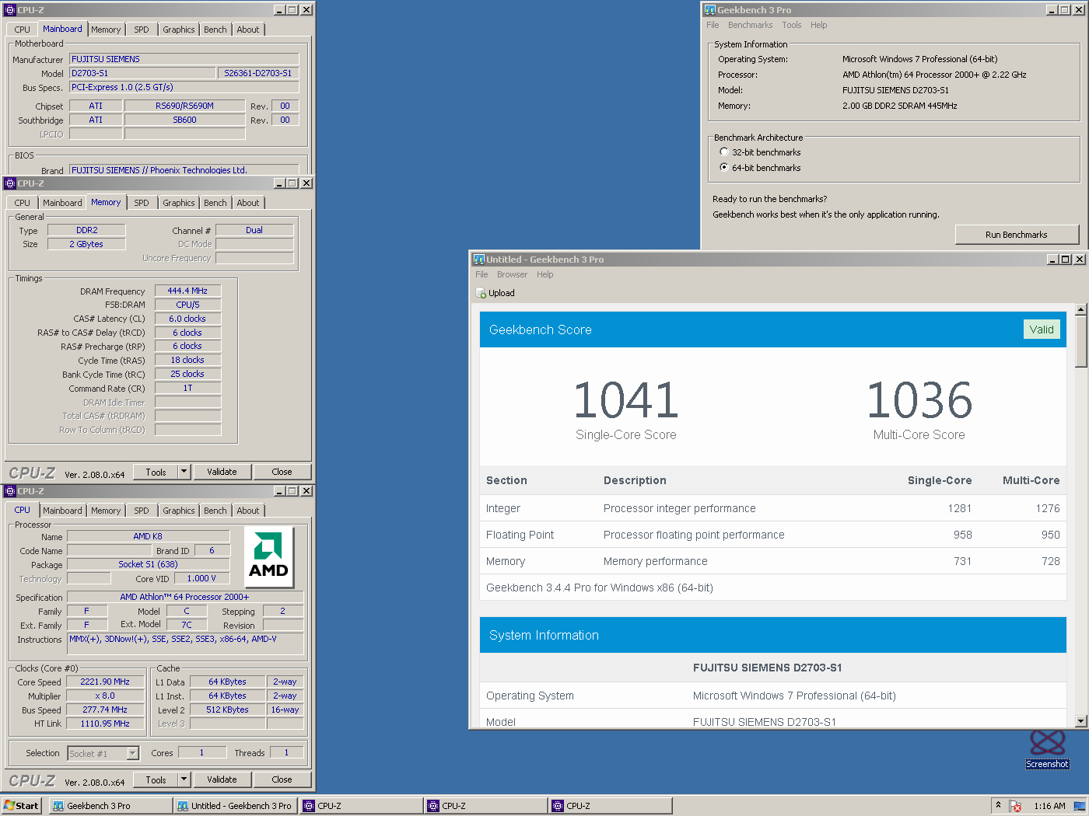Click the Floating Point row in results table
The height and width of the screenshot is (816, 1089).
772,535
